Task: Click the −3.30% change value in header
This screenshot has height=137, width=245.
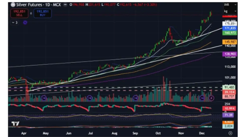Action: (150, 5)
